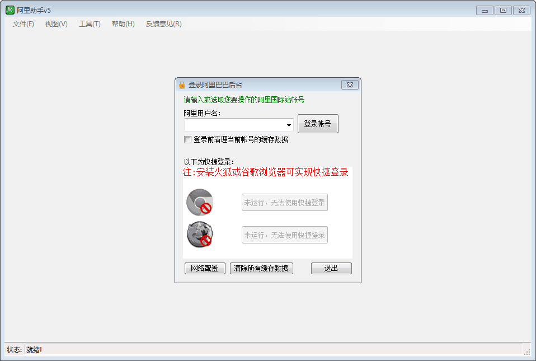The height and width of the screenshot is (361, 536).
Task: Click the 退出 button
Action: pyautogui.click(x=331, y=268)
